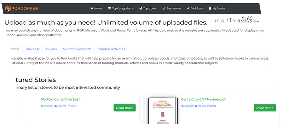This screenshot has width=283, height=127.
Task: Click Read more for Cerita Citra 6
Action: [x=265, y=108]
